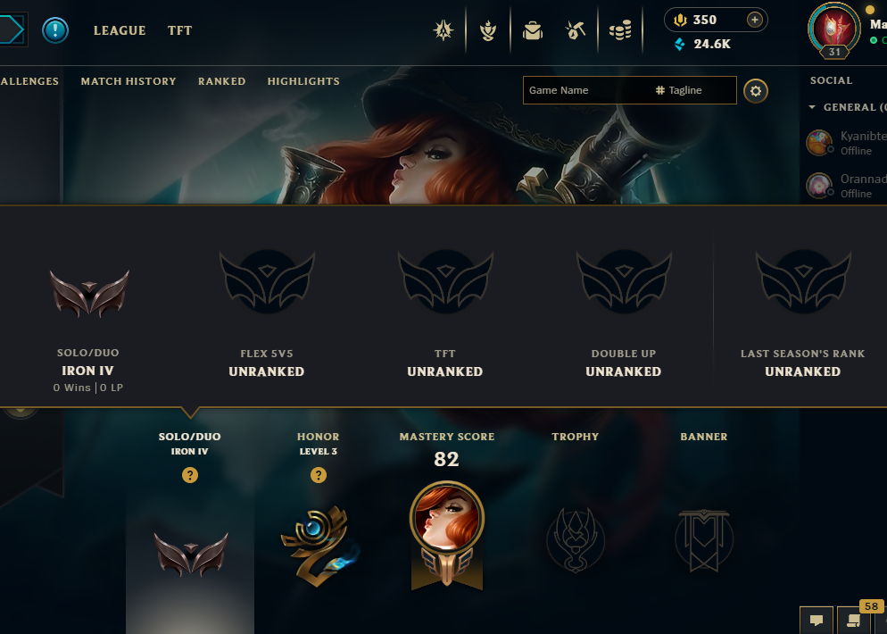Click the blue notification alert icon

[55, 30]
